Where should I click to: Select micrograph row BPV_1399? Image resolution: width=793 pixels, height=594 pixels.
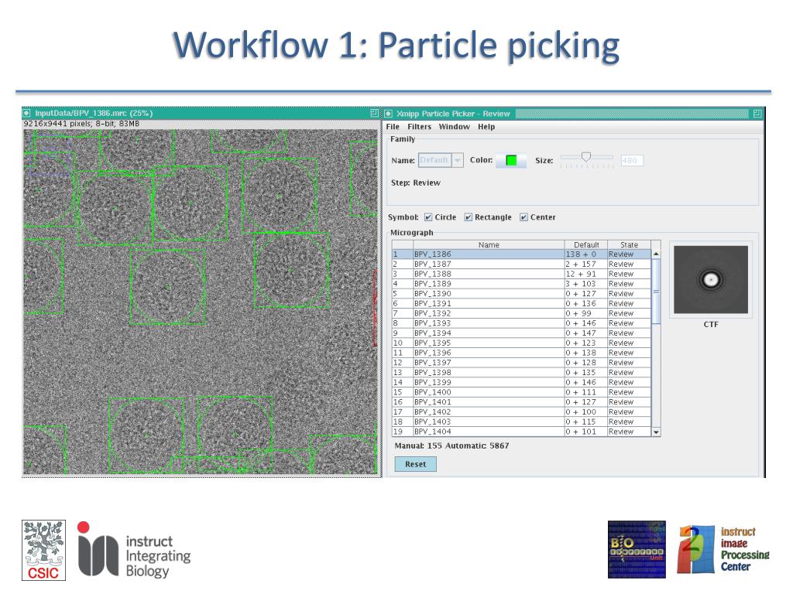click(x=521, y=382)
